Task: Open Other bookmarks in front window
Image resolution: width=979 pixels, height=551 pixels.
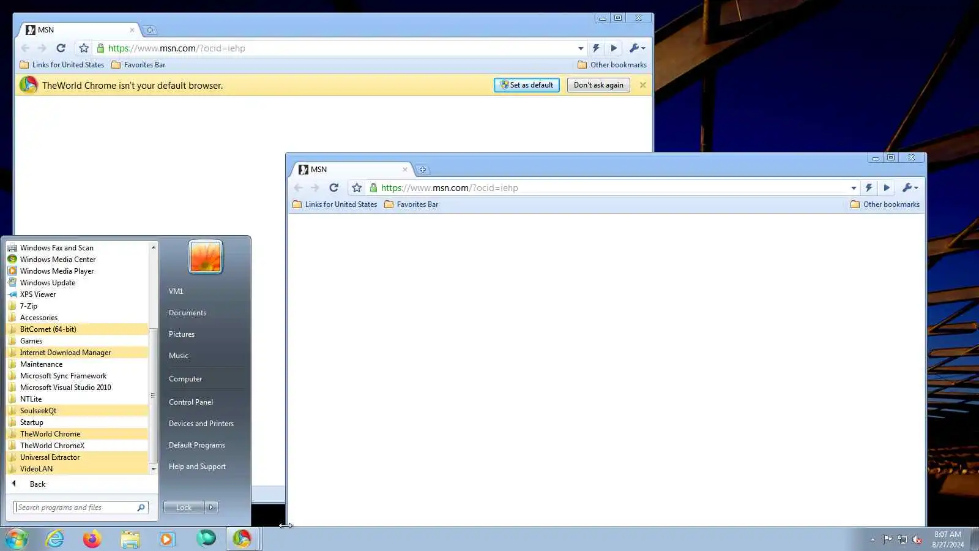Action: pyautogui.click(x=885, y=204)
